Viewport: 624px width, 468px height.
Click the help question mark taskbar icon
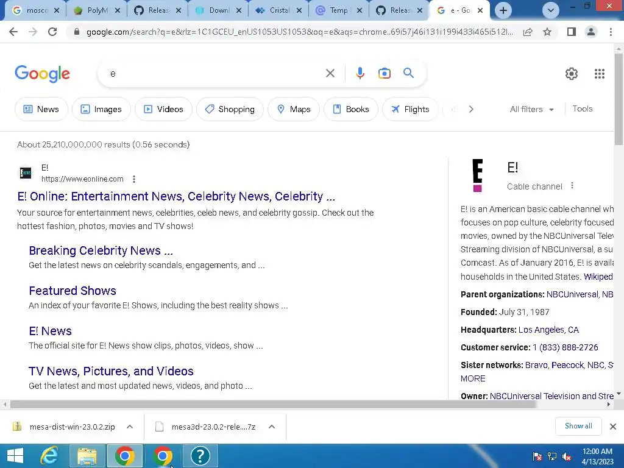(x=200, y=456)
